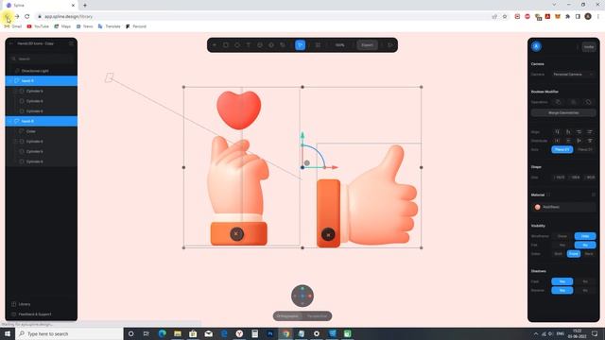Set Sides to Both

point(558,254)
